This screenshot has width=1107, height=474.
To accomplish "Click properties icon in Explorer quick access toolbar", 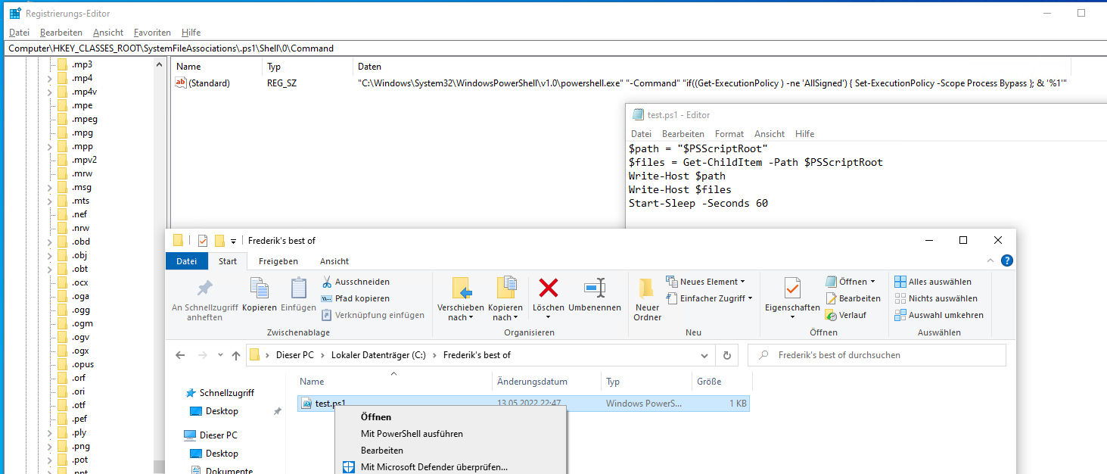I will click(x=203, y=241).
